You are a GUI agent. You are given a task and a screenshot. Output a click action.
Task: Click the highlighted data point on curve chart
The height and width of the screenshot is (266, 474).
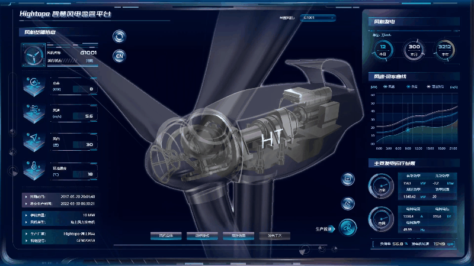(x=407, y=128)
